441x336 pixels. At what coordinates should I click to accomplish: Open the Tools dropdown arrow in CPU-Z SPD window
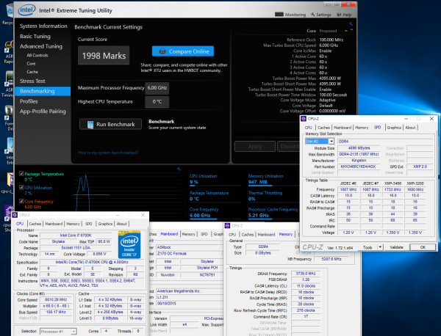coord(380,247)
